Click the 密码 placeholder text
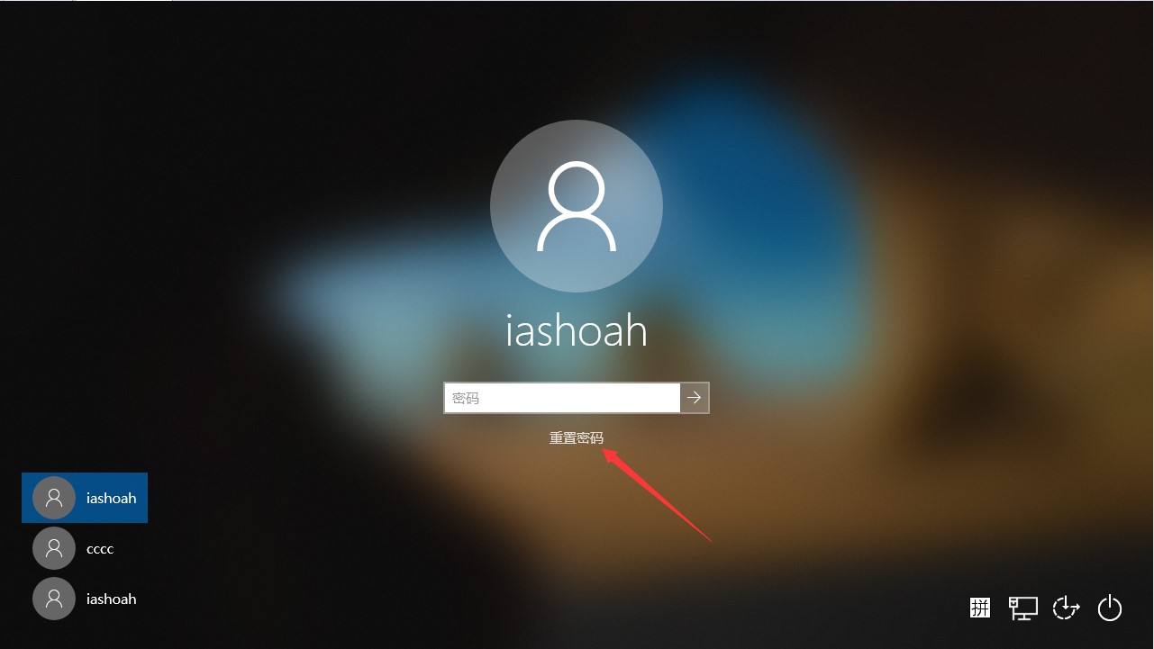1154x649 pixels. [466, 398]
